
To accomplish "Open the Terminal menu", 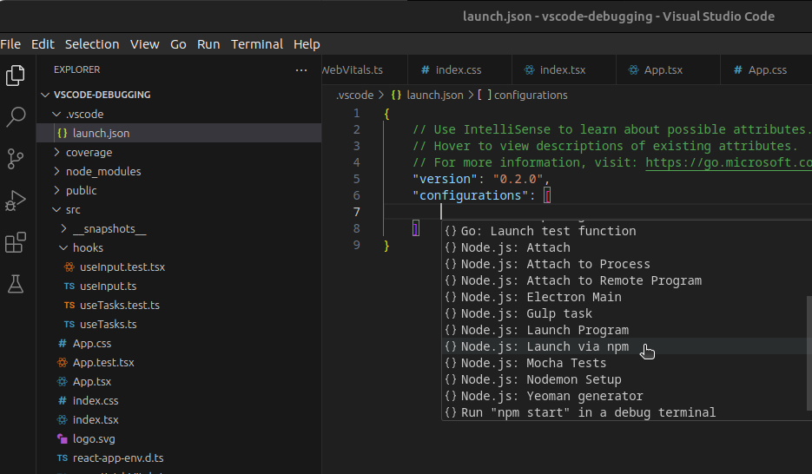I will (256, 44).
